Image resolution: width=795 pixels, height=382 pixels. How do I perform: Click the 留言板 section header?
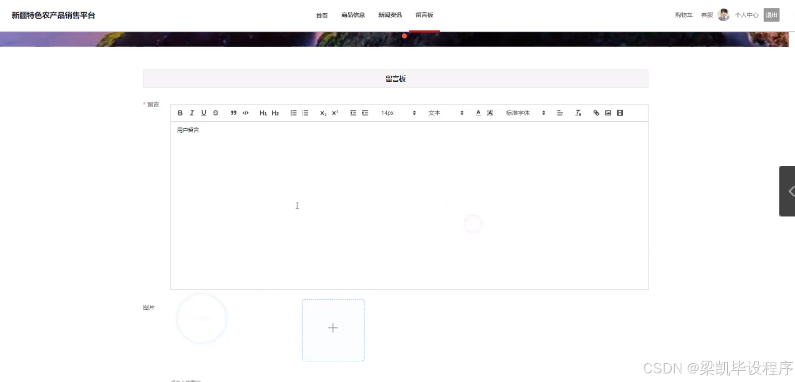pos(396,79)
